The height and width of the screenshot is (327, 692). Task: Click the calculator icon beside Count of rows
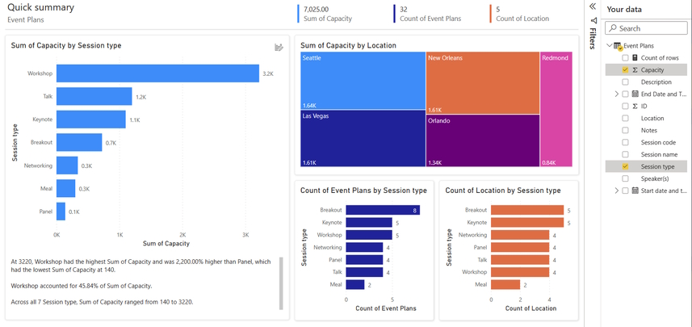(635, 58)
